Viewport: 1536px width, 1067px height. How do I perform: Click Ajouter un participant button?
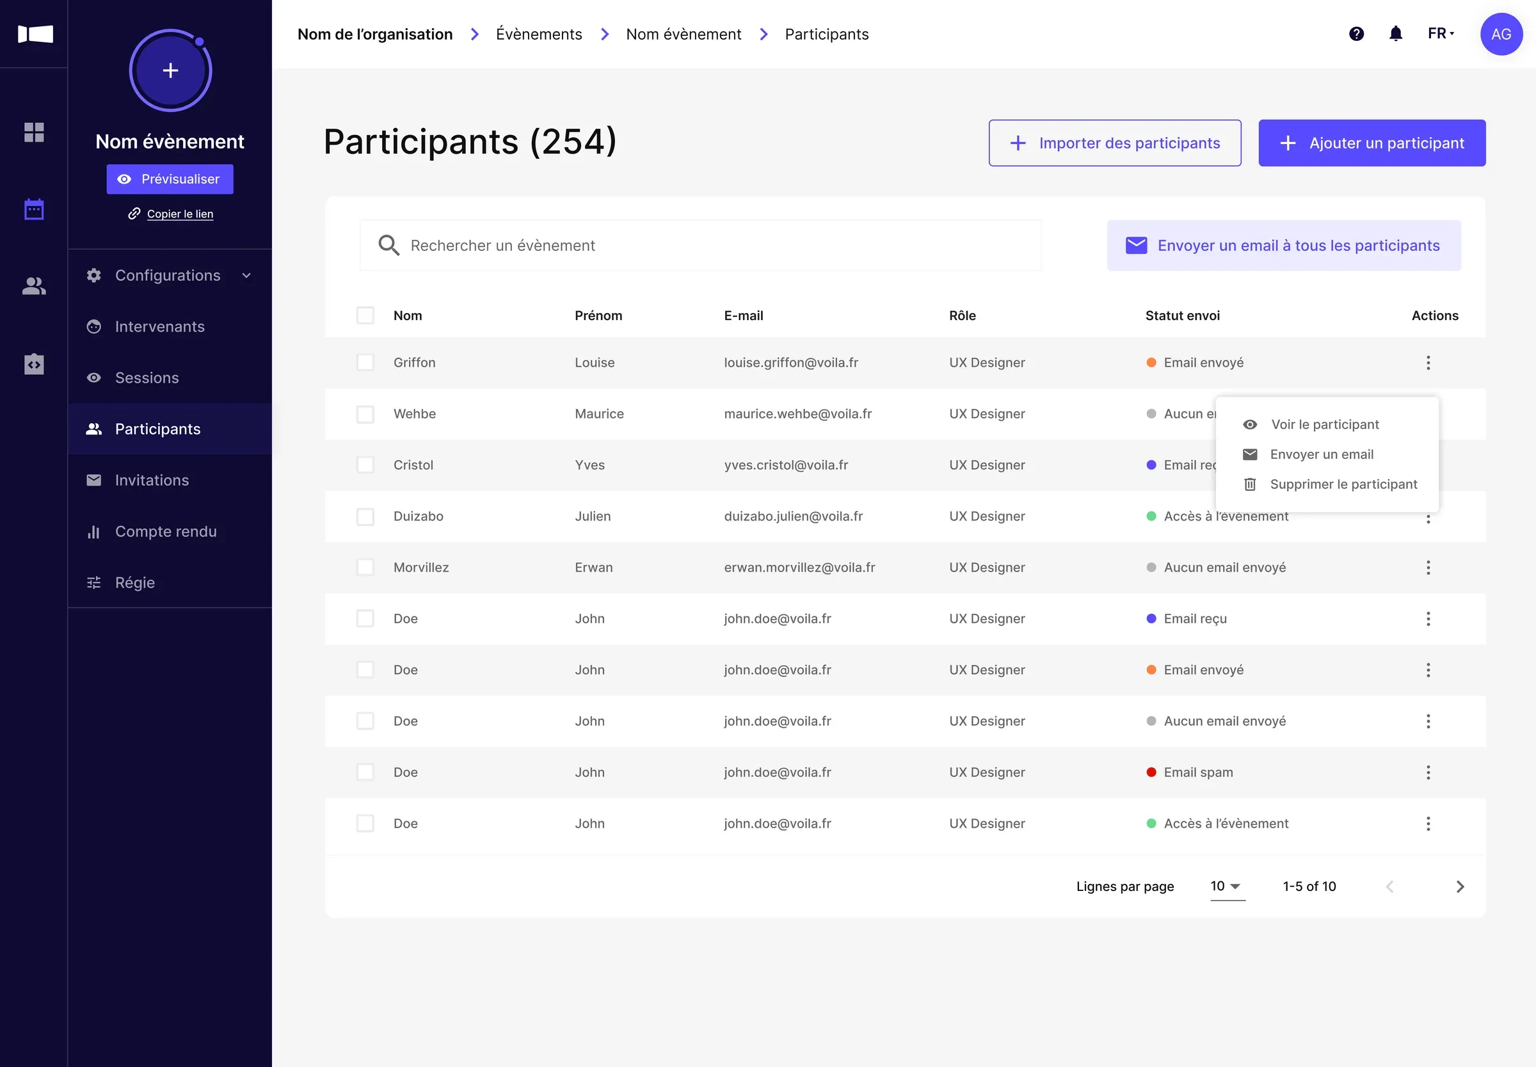pyautogui.click(x=1372, y=143)
